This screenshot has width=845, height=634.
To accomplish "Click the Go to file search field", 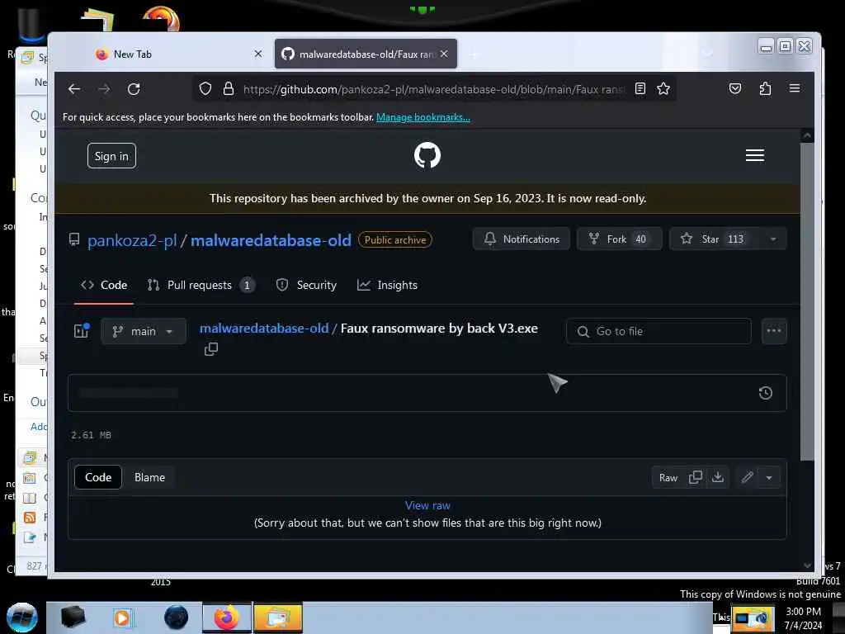I will click(x=659, y=331).
